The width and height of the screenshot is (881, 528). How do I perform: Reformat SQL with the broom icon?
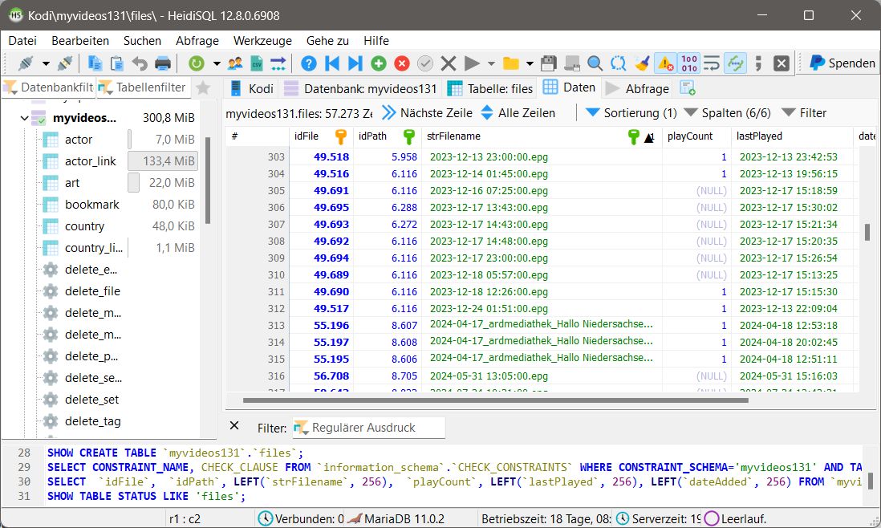642,63
